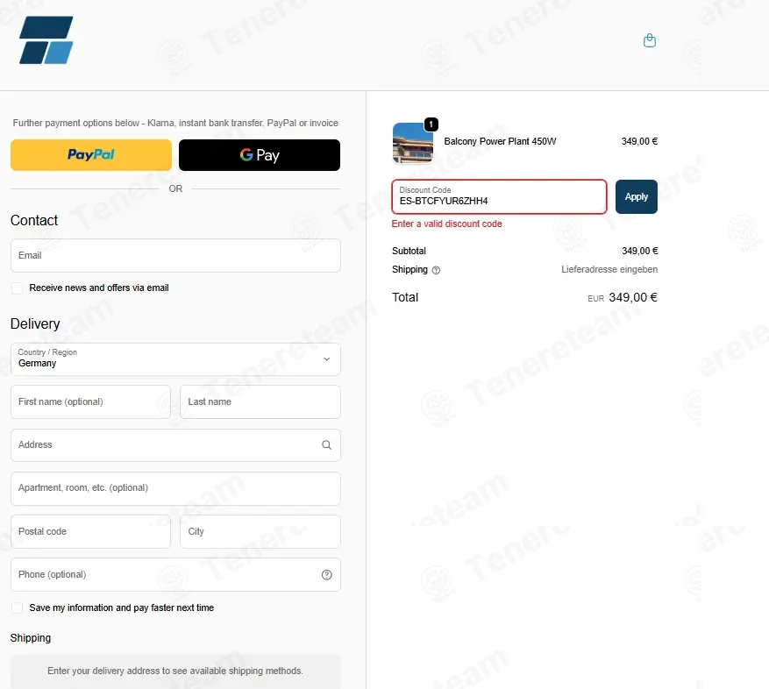This screenshot has height=689, width=769.
Task: Focus the Last name field
Action: 260,402
